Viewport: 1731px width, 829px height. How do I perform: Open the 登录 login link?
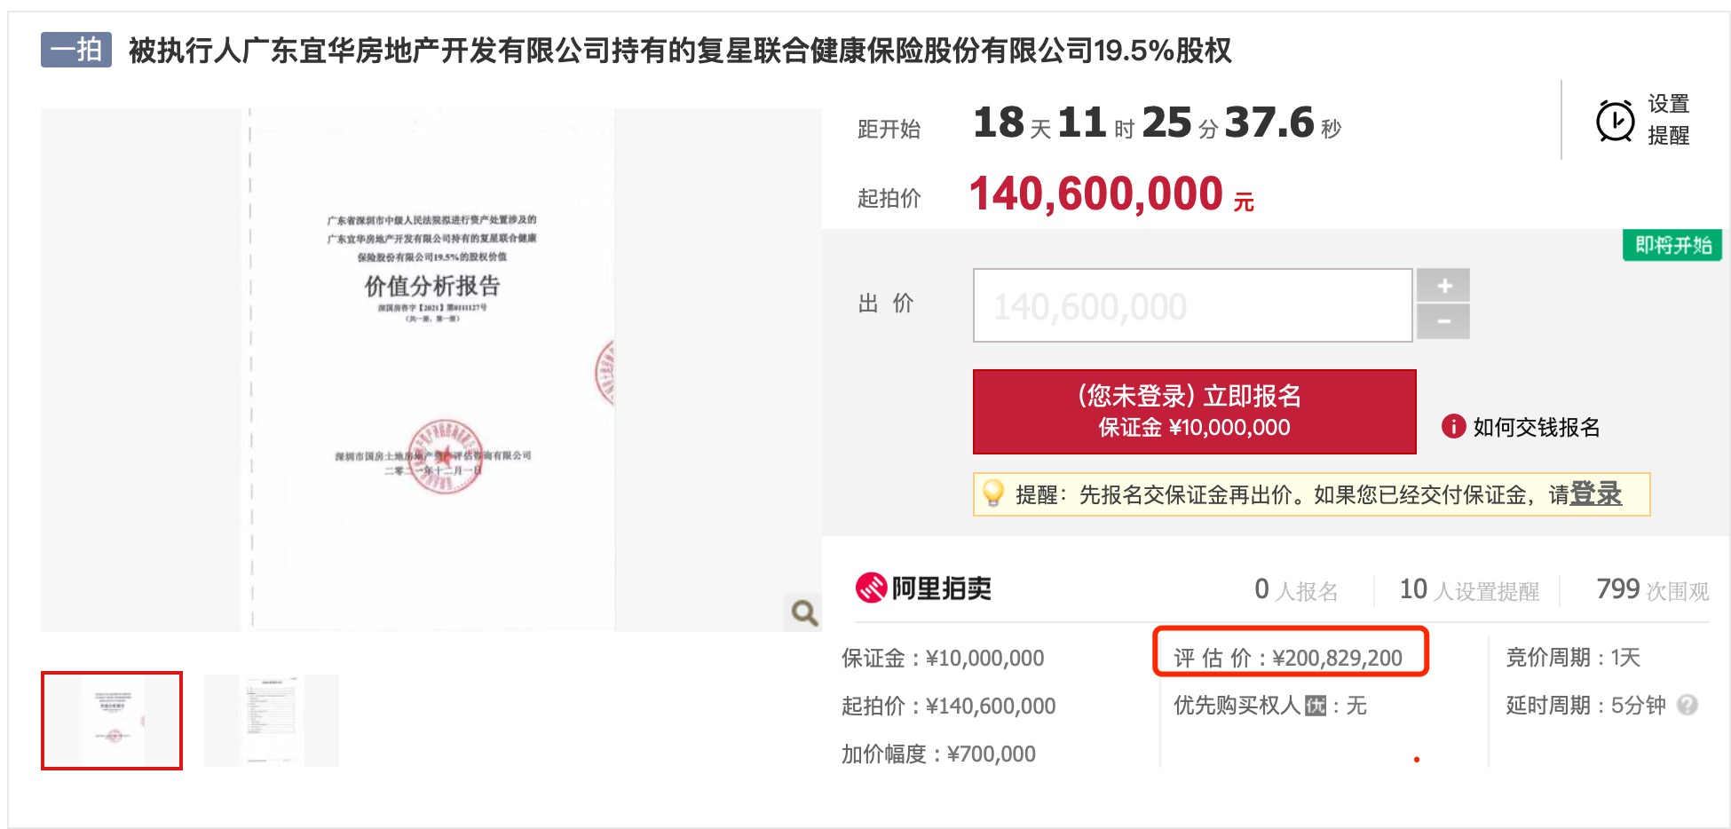coord(1596,493)
